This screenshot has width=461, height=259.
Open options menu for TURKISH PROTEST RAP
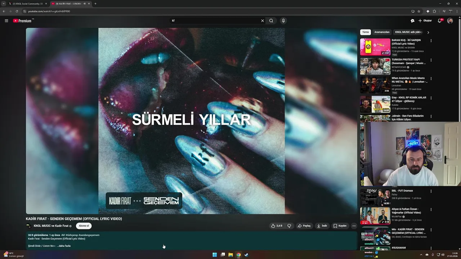click(x=431, y=60)
